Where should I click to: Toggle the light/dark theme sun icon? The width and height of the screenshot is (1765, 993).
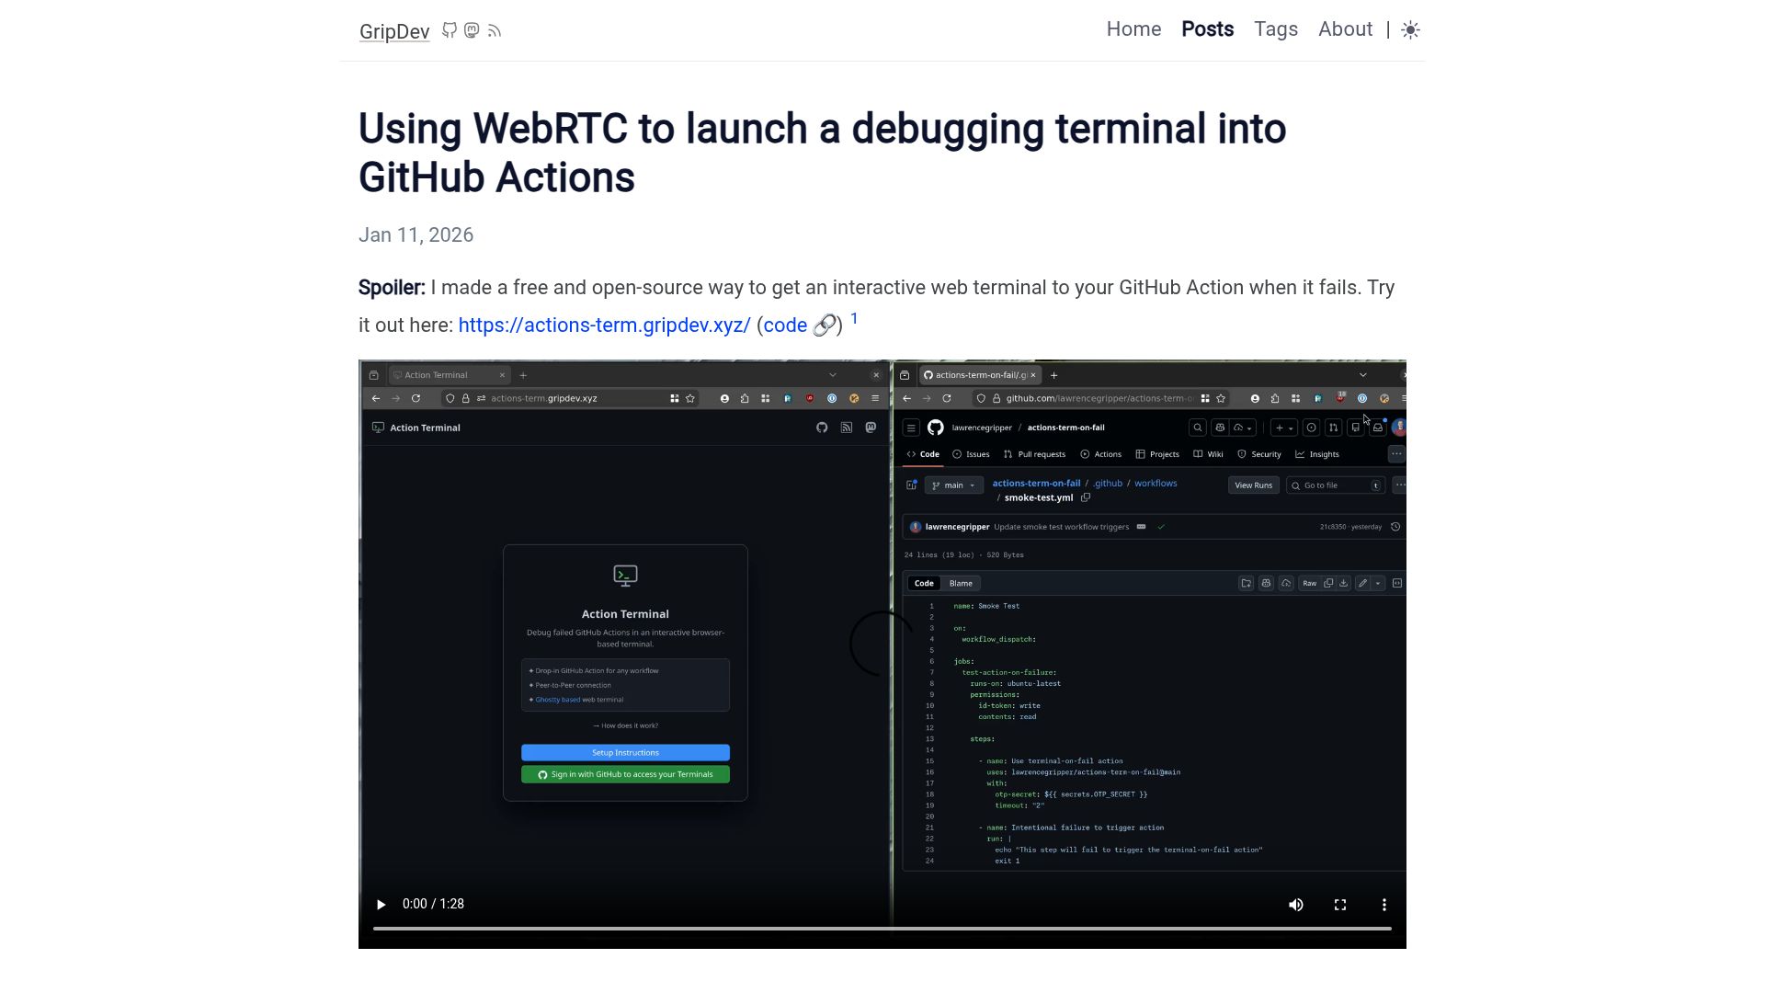click(1411, 30)
